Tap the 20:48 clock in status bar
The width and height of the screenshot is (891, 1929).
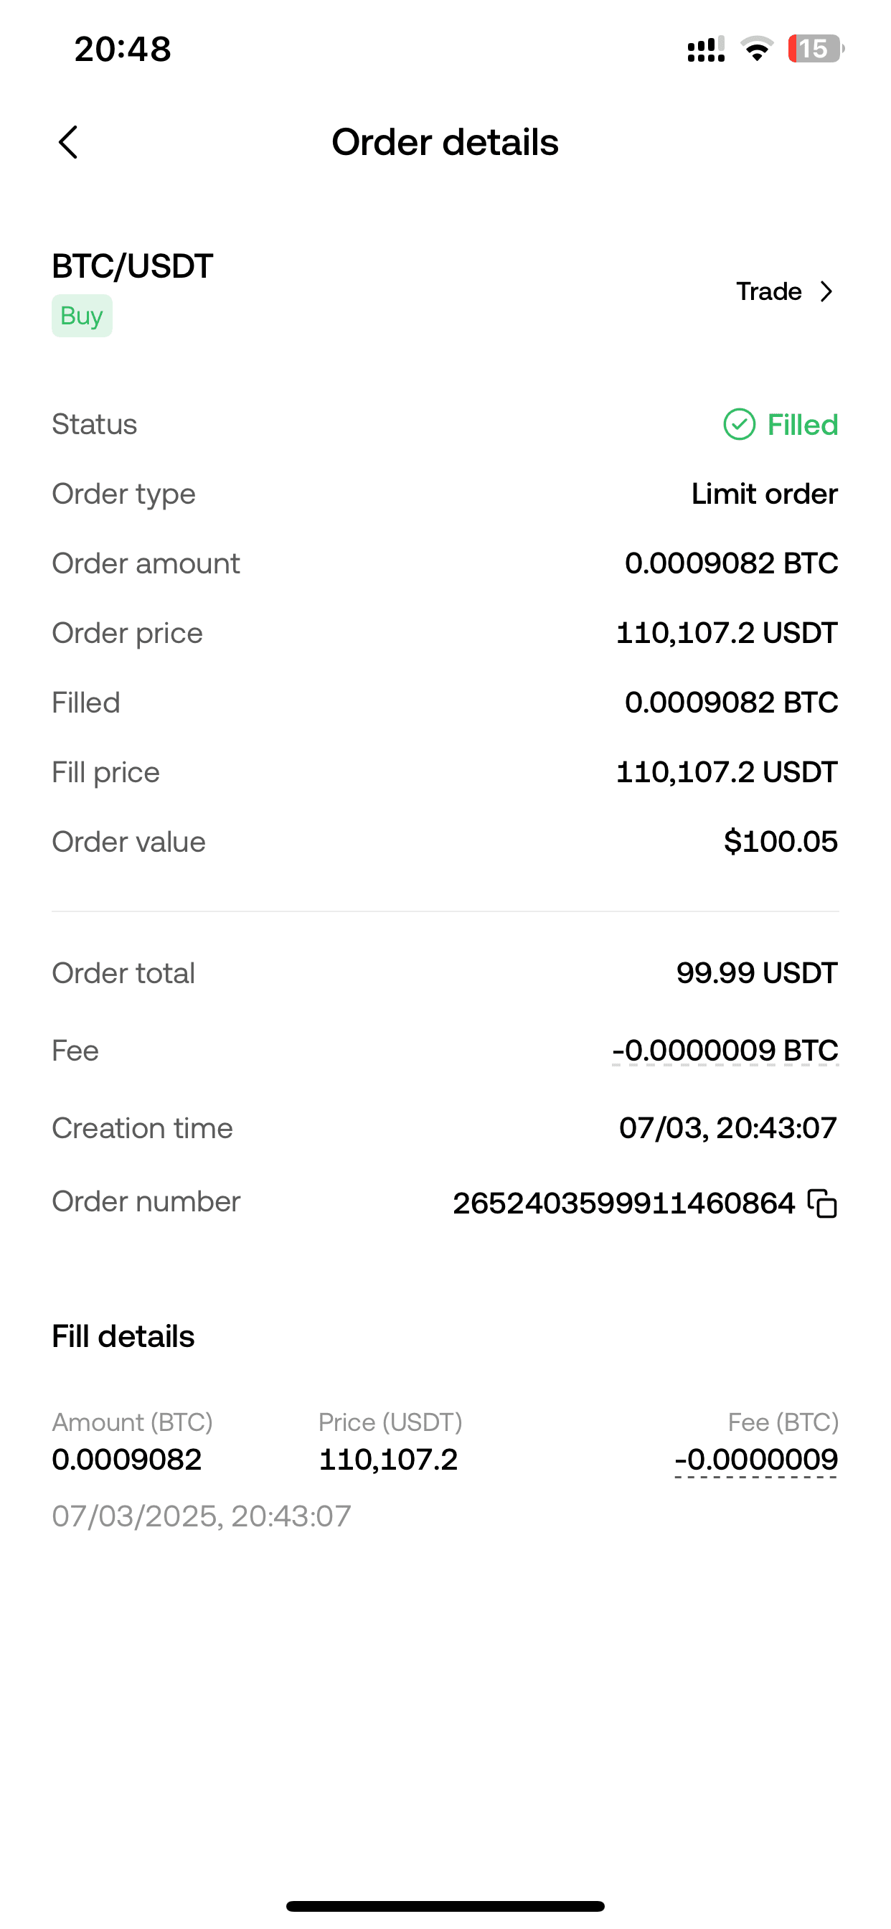pyautogui.click(x=123, y=50)
